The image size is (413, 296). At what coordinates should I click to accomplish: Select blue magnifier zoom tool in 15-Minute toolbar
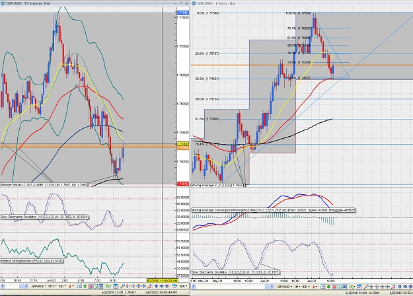(122, 286)
